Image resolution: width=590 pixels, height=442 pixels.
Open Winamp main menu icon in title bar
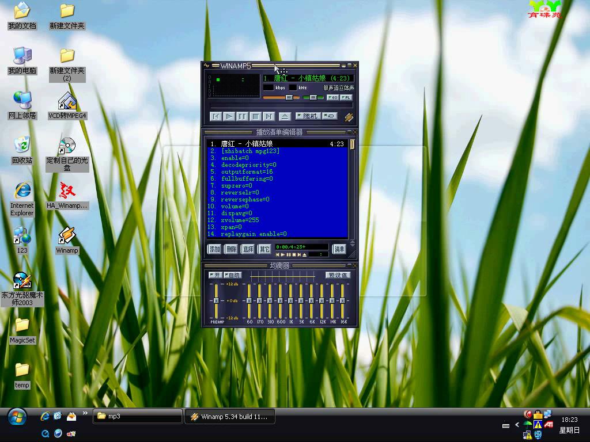[206, 66]
